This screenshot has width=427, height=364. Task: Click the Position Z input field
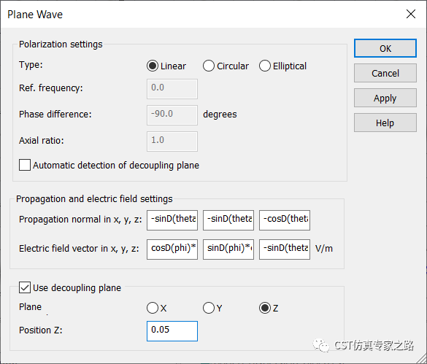click(172, 330)
